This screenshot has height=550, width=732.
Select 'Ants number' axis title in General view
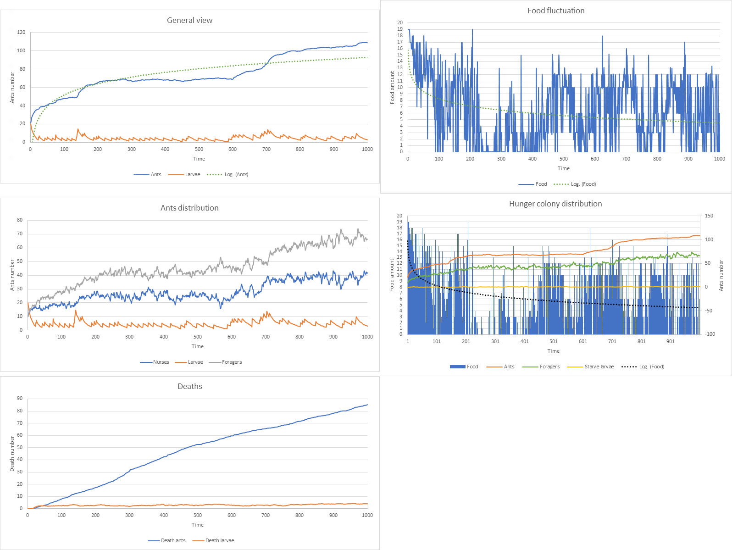pos(12,87)
